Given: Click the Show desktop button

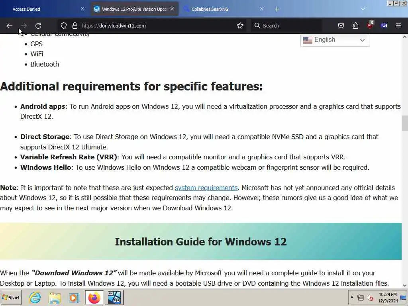Looking at the screenshot, I should point(404,297).
